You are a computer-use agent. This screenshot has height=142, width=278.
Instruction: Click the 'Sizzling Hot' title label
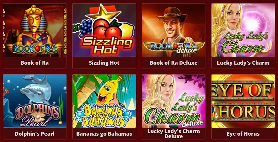[x=104, y=63]
